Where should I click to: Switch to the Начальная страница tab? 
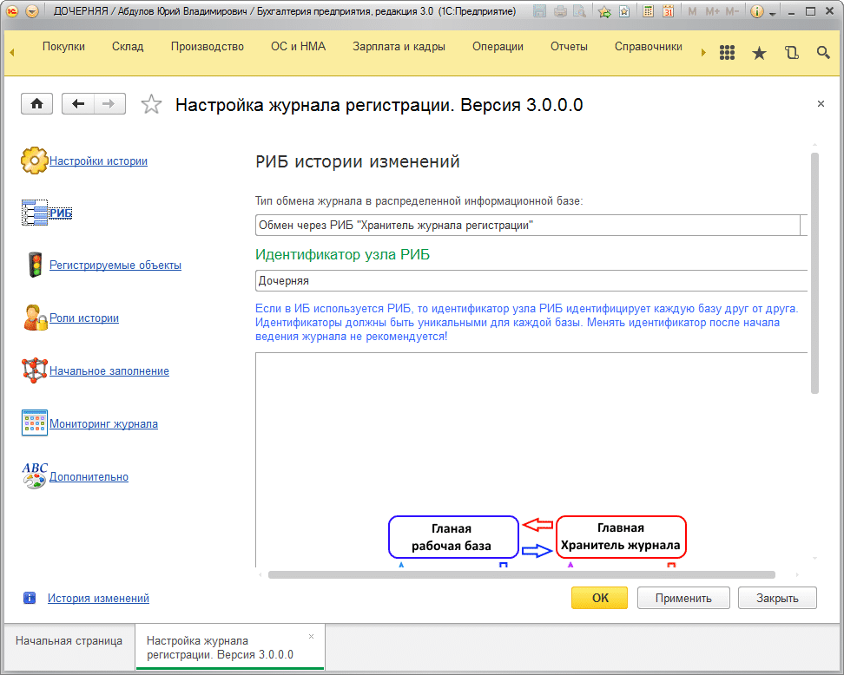click(69, 641)
